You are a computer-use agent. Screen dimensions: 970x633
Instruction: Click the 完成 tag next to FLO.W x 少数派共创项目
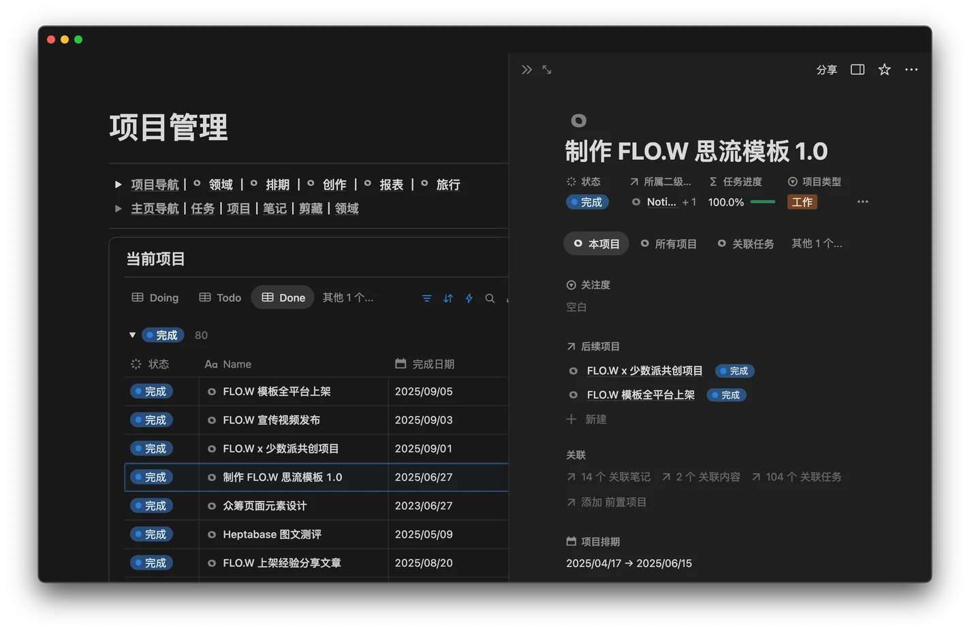point(734,370)
